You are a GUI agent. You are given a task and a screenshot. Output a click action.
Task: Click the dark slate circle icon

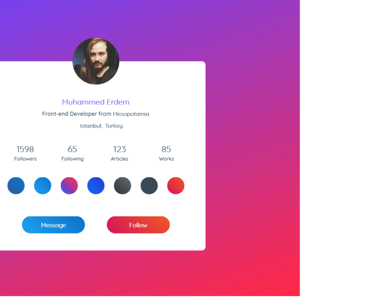[x=149, y=186]
